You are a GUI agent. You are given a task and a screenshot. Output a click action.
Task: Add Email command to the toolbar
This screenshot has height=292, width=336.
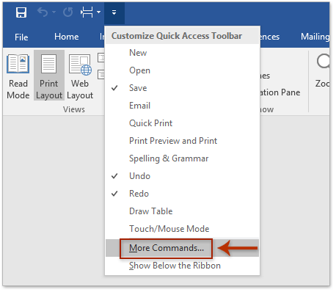coord(182,106)
